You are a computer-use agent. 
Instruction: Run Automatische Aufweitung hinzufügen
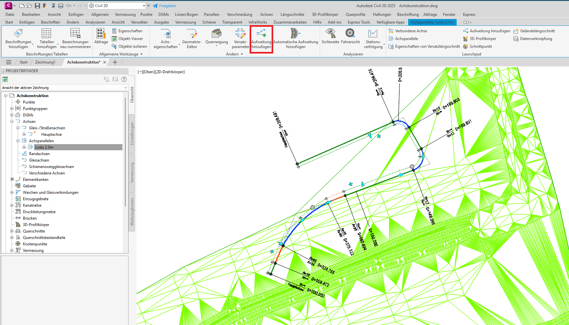tap(295, 38)
